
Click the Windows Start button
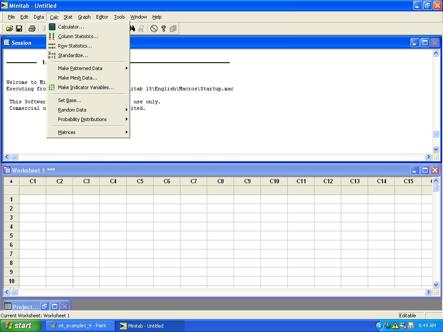coord(18,326)
